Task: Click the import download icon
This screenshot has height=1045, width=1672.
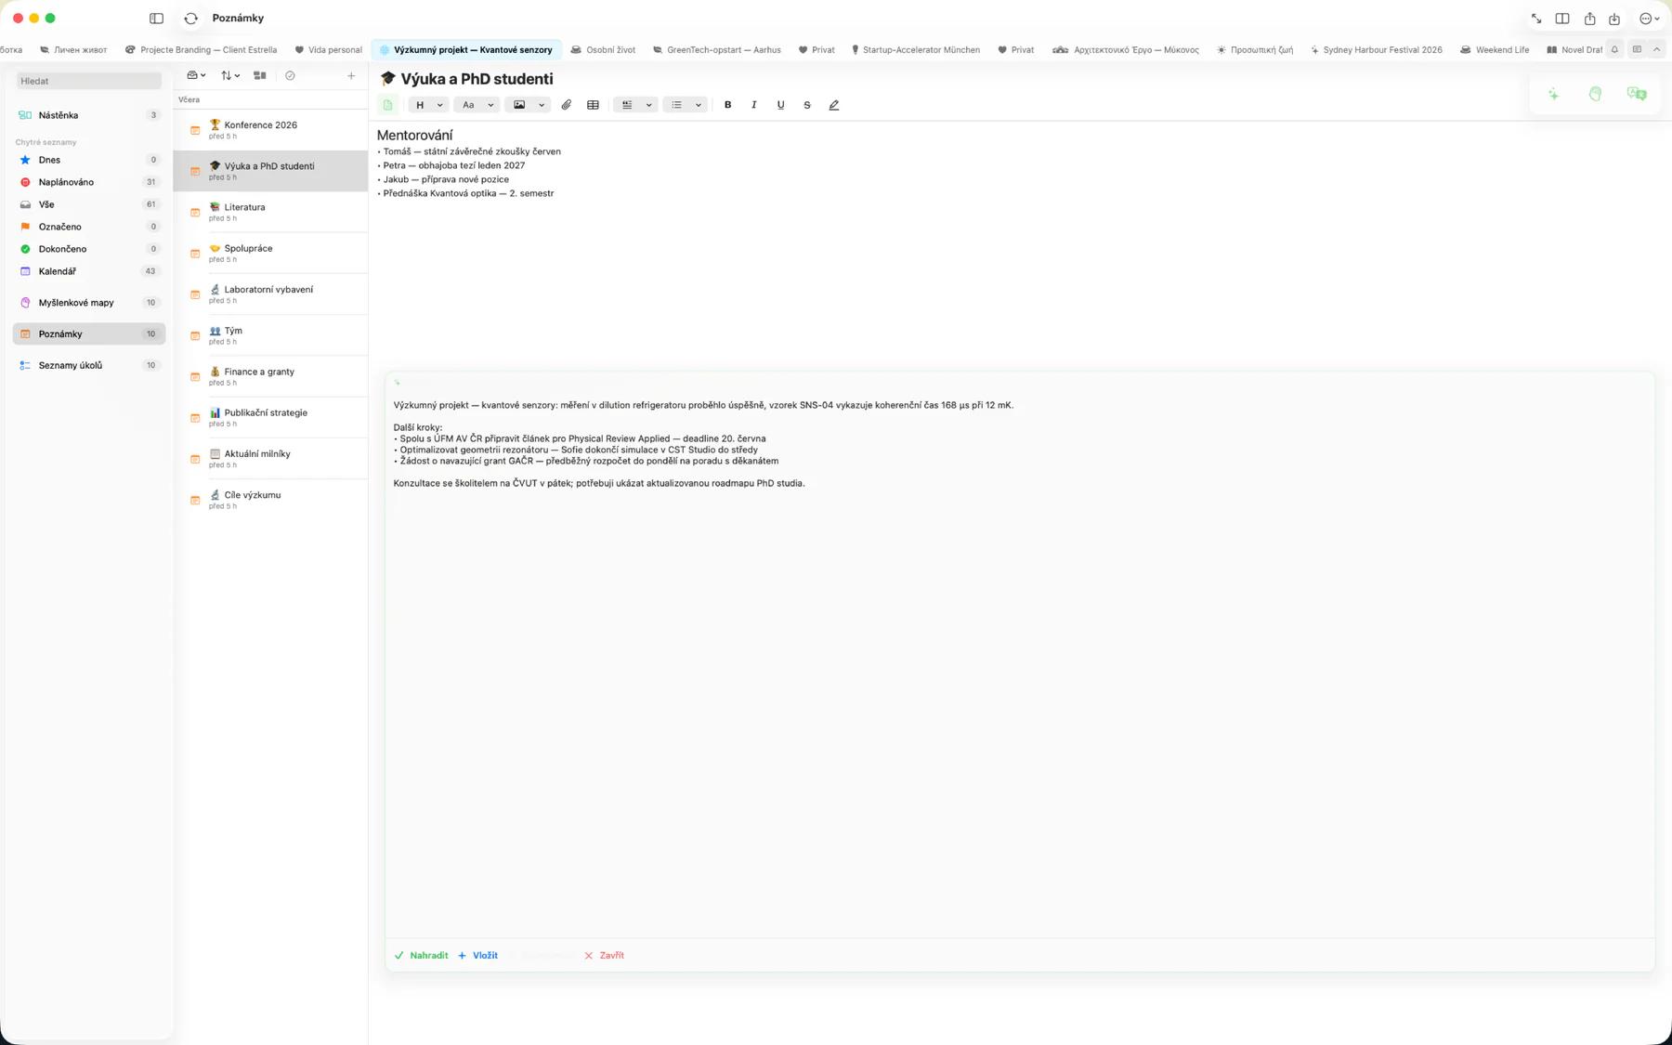Action: pos(1614,19)
